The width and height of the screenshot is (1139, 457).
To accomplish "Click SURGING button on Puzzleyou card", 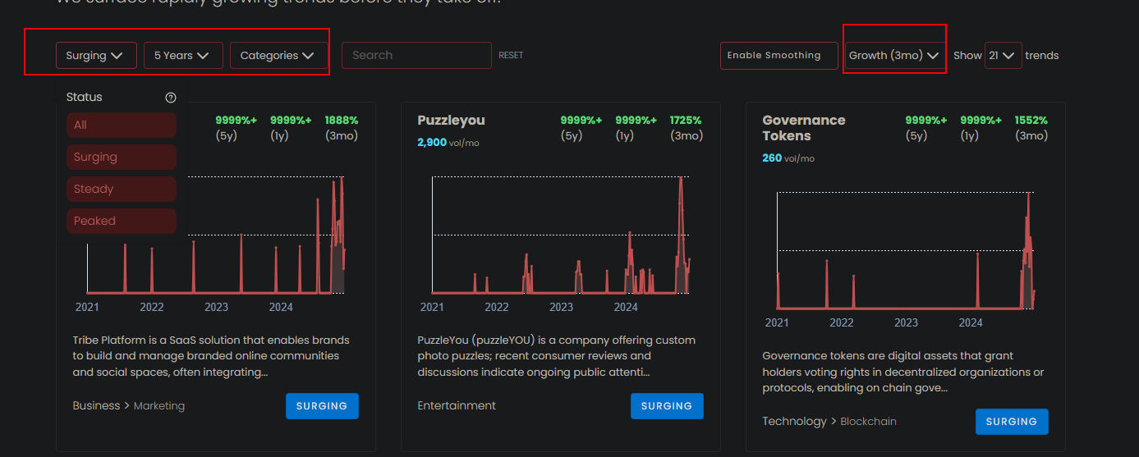I will click(x=667, y=406).
